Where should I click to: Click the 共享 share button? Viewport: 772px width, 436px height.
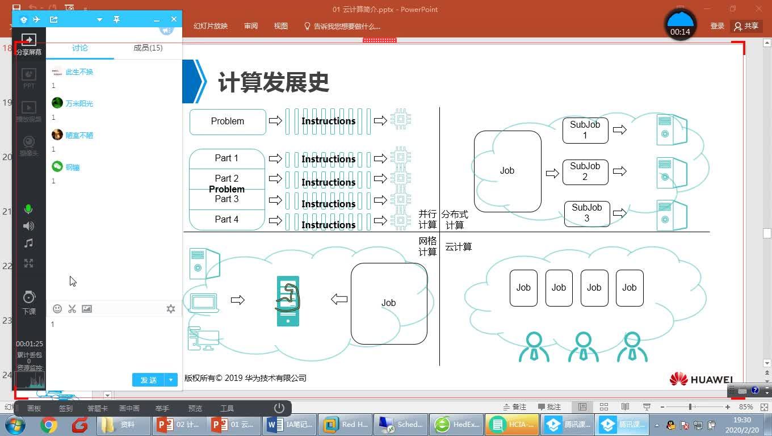(x=746, y=26)
